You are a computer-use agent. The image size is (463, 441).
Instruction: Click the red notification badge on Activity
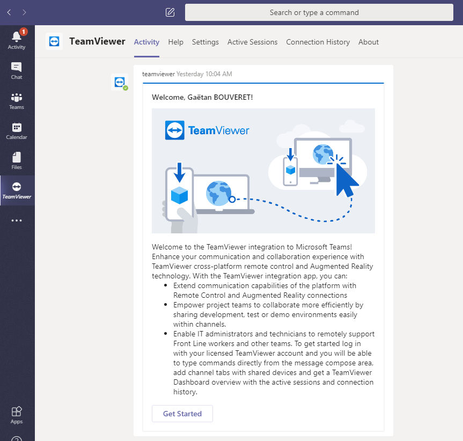pos(23,32)
